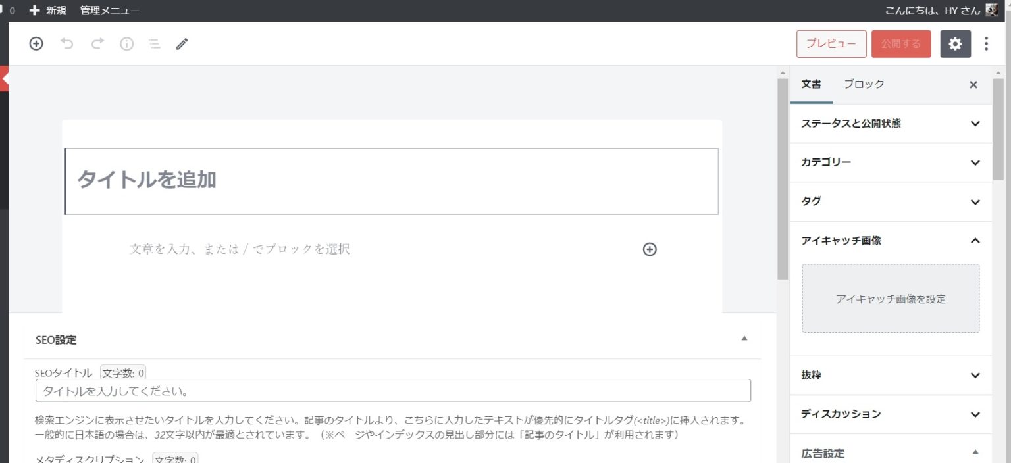
Task: Open the block navigation list icon
Action: (154, 44)
